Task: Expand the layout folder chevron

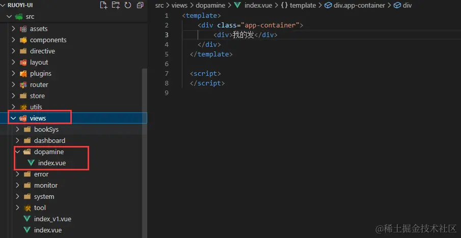Action: [13, 62]
